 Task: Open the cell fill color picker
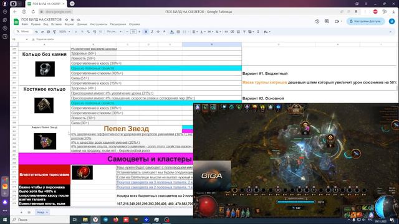[172, 32]
